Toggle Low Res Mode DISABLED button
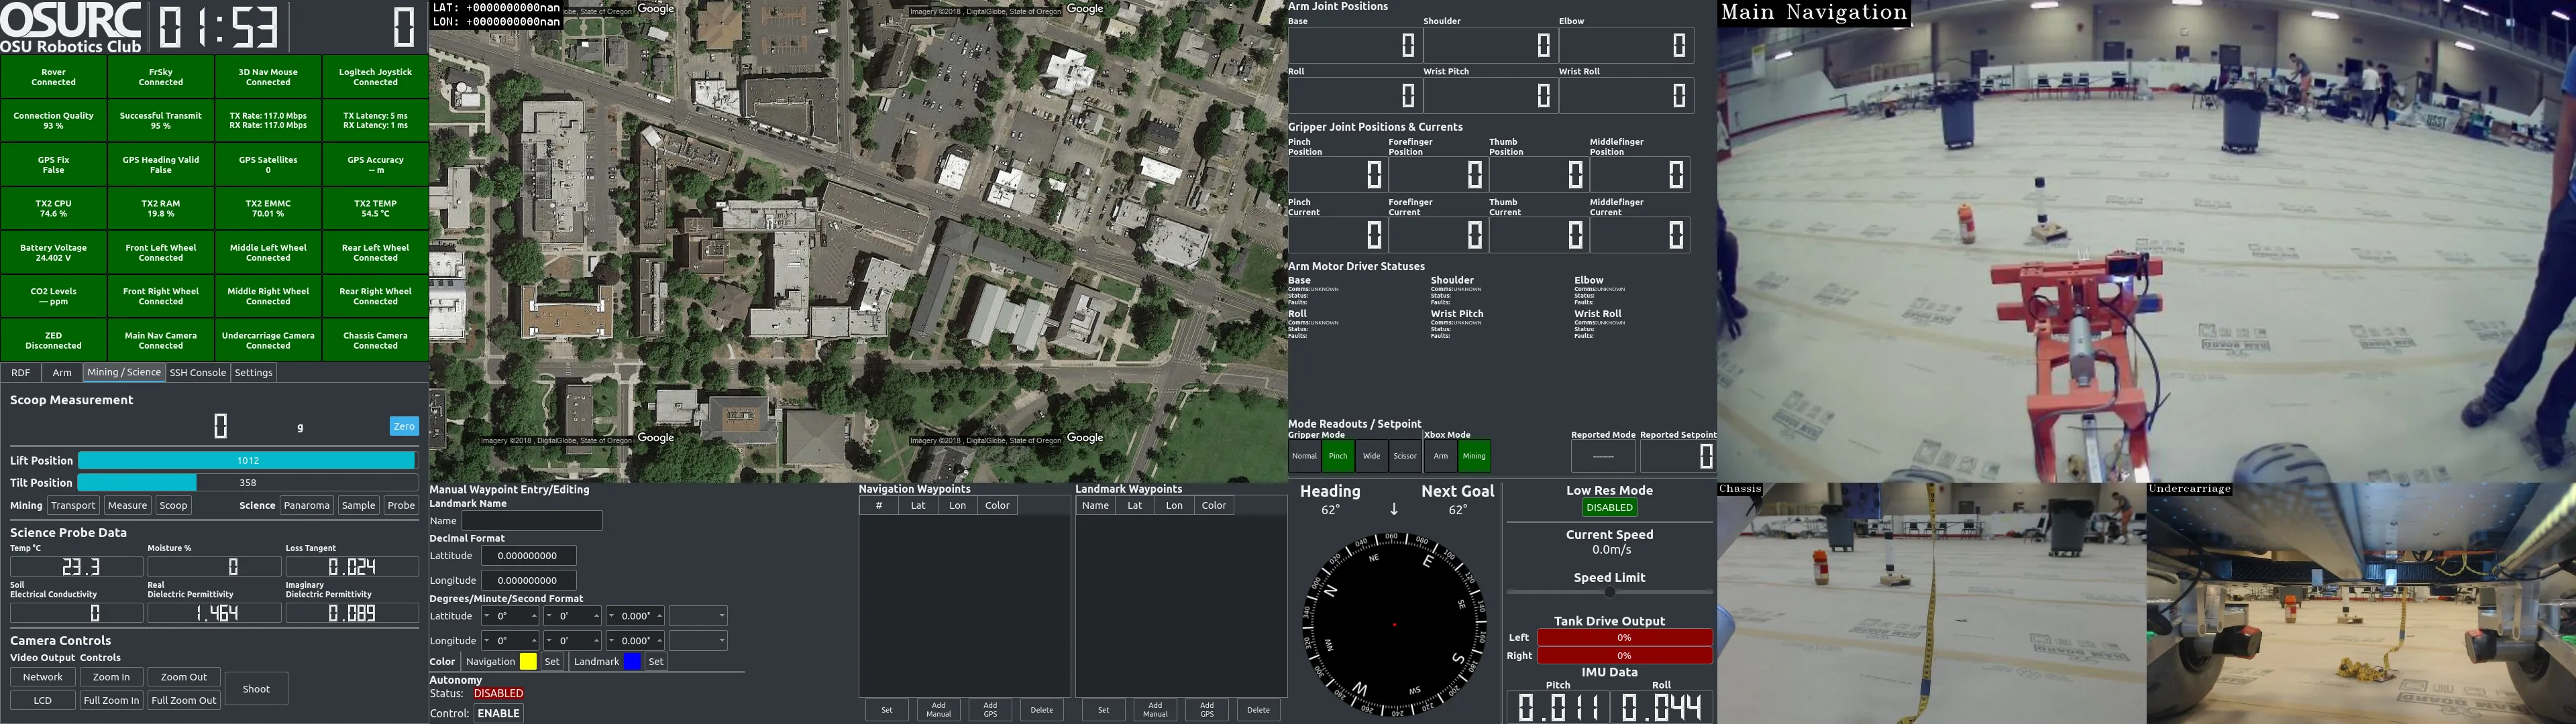This screenshot has height=724, width=2576. tap(1609, 508)
